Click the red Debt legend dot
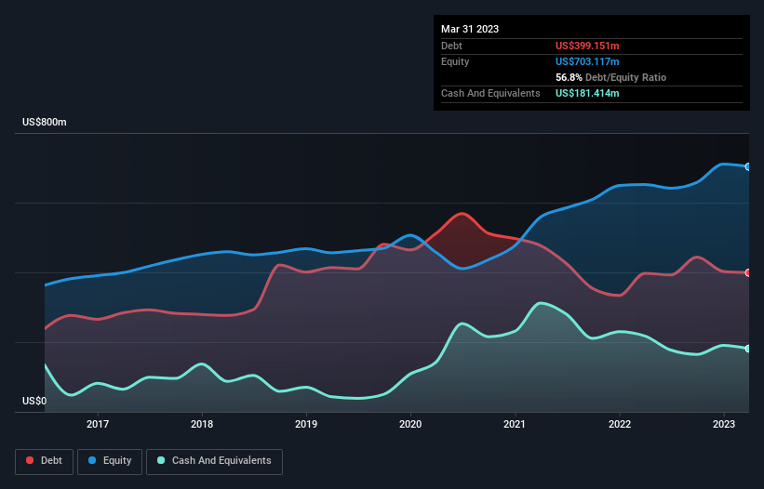Screen dimensions: 764x489 pos(30,460)
